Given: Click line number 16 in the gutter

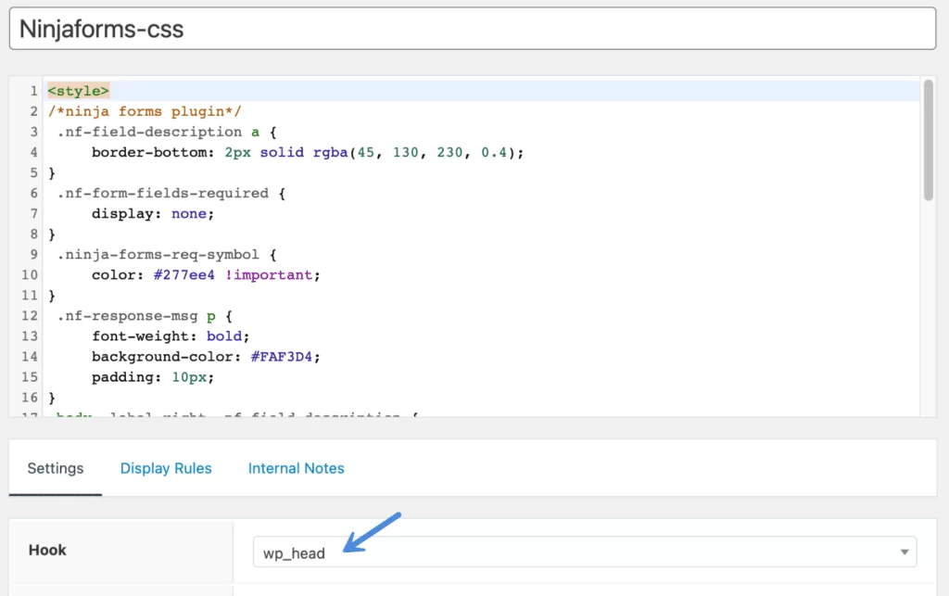Looking at the screenshot, I should point(30,398).
